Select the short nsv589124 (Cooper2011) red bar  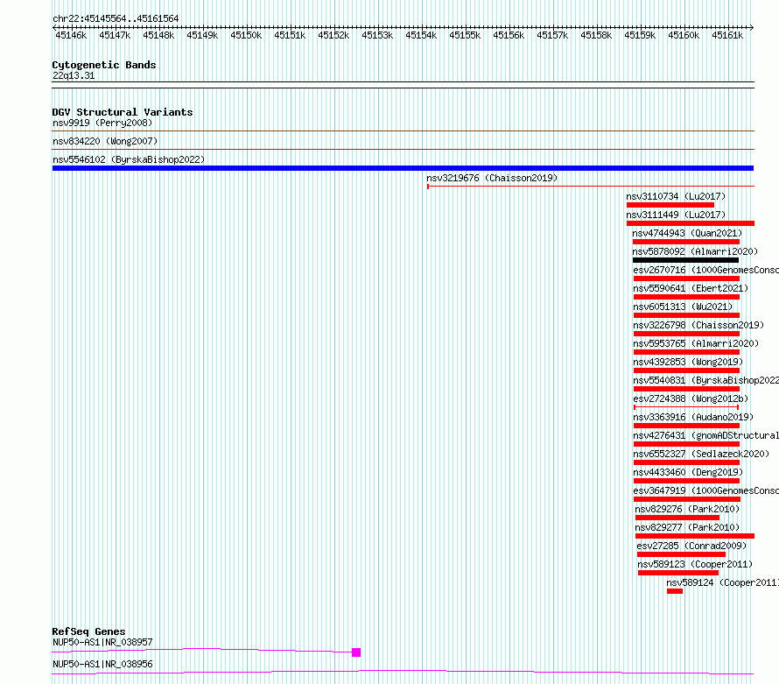[x=675, y=591]
